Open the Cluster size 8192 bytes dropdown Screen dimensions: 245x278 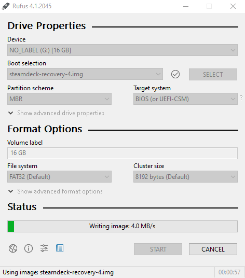click(185, 177)
